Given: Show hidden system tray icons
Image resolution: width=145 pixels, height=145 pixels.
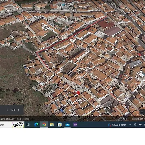Looking at the screenshot, I should pos(130,125).
